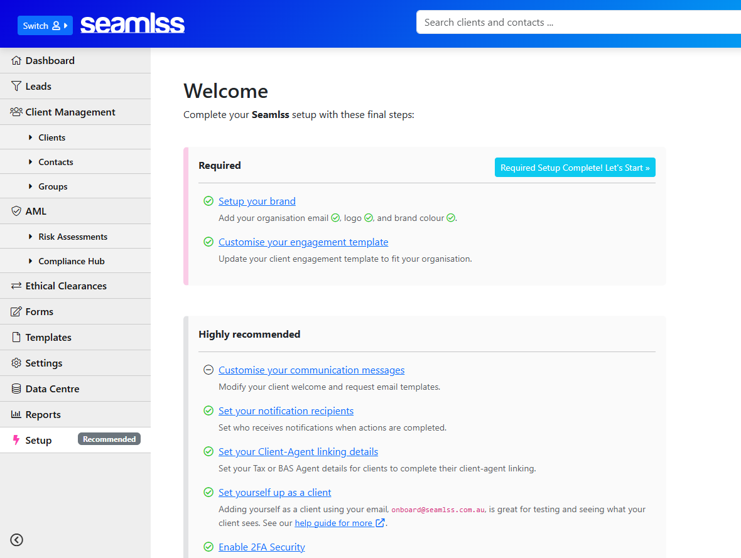Click the check icon beside Client-Agent linking details
Viewport: 741px width, 558px height.
pyautogui.click(x=208, y=451)
